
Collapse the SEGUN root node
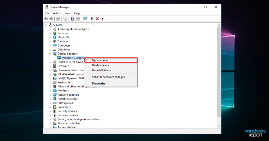click(x=46, y=25)
